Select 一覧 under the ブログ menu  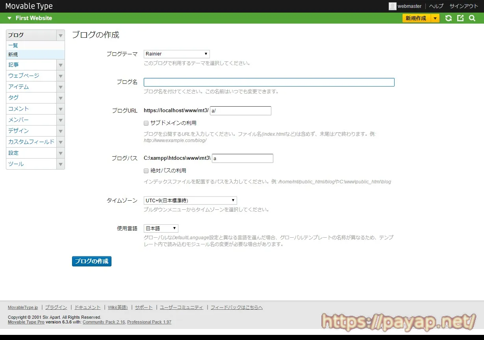pos(13,46)
